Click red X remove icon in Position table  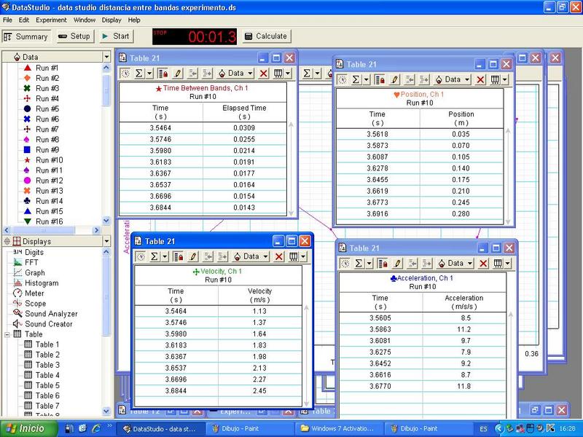[x=480, y=79]
